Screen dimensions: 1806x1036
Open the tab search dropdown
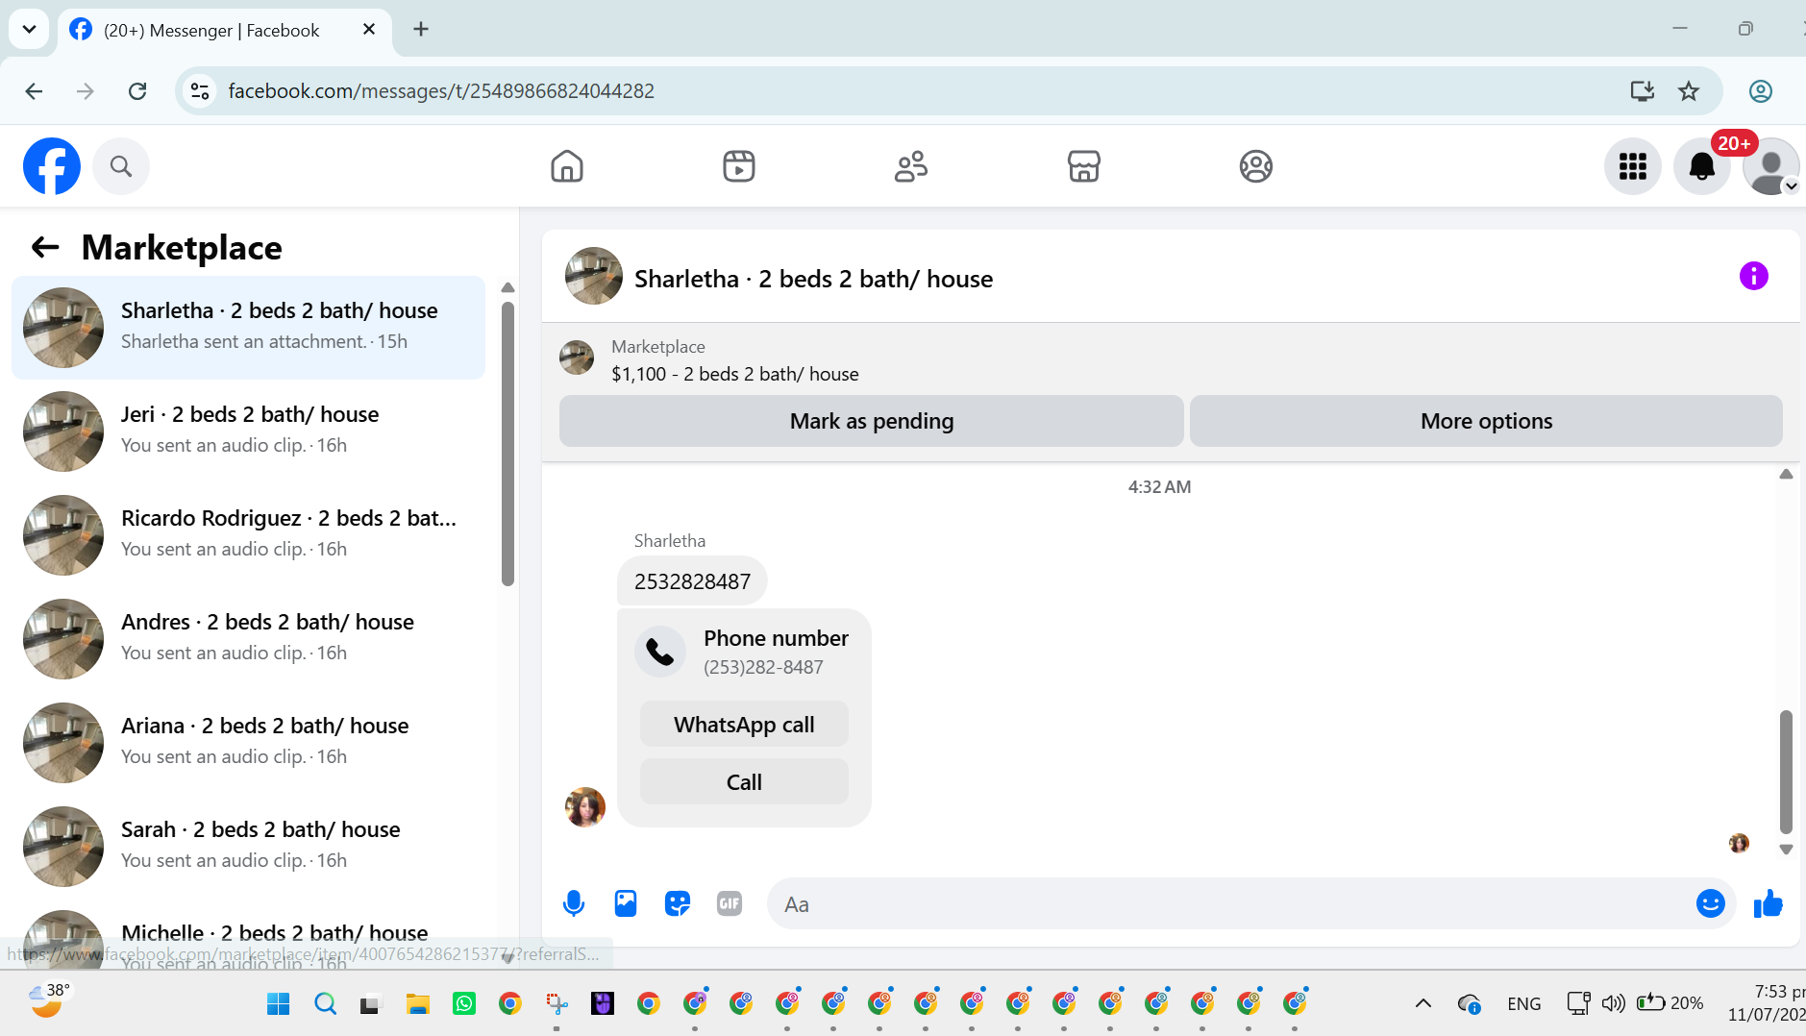coord(29,29)
